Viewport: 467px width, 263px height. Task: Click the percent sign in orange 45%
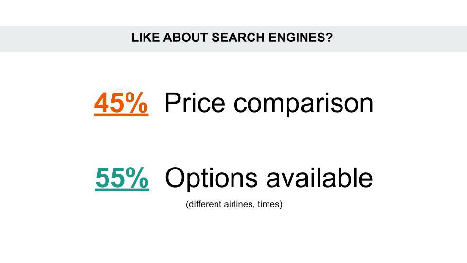138,103
